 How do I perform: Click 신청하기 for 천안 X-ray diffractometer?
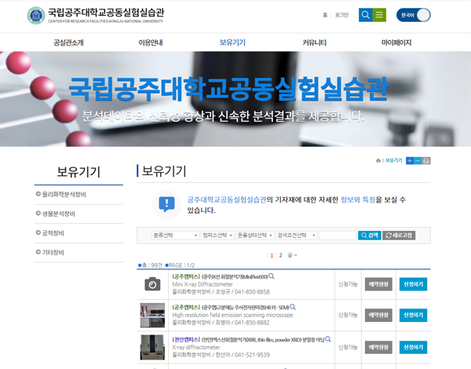[413, 347]
